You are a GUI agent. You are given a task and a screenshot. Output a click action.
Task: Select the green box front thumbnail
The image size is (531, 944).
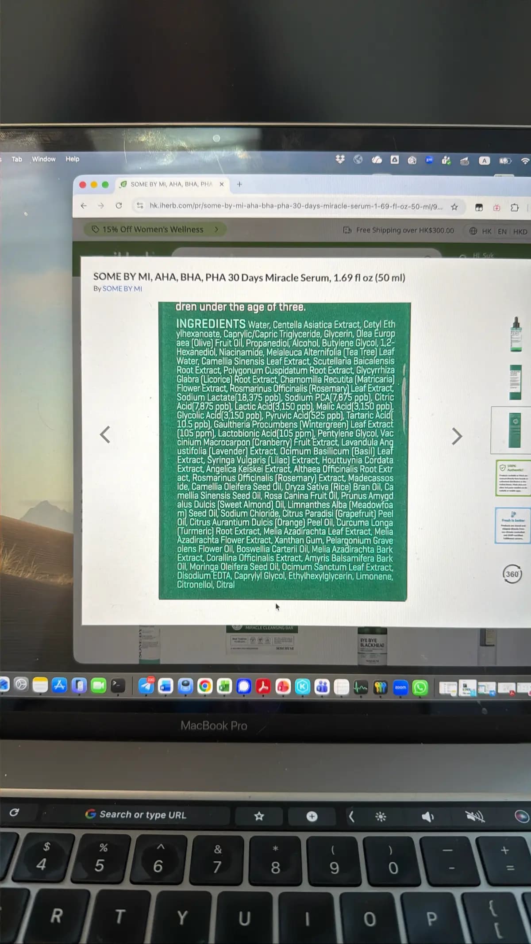515,382
